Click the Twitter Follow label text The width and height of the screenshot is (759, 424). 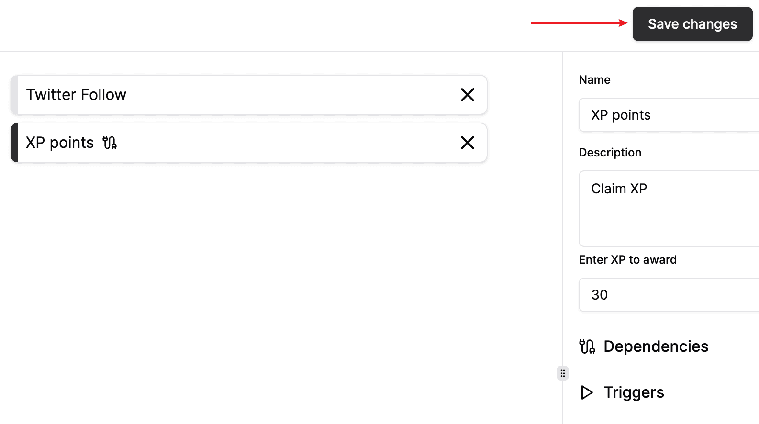(76, 95)
